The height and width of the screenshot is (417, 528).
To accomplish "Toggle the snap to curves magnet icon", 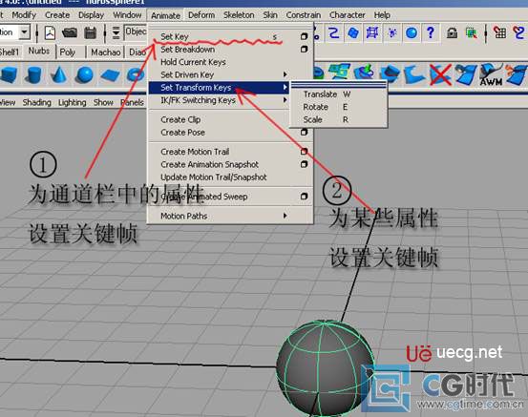I will click(x=519, y=32).
